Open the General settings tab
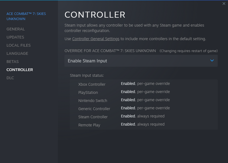The width and height of the screenshot is (228, 163). point(15,29)
